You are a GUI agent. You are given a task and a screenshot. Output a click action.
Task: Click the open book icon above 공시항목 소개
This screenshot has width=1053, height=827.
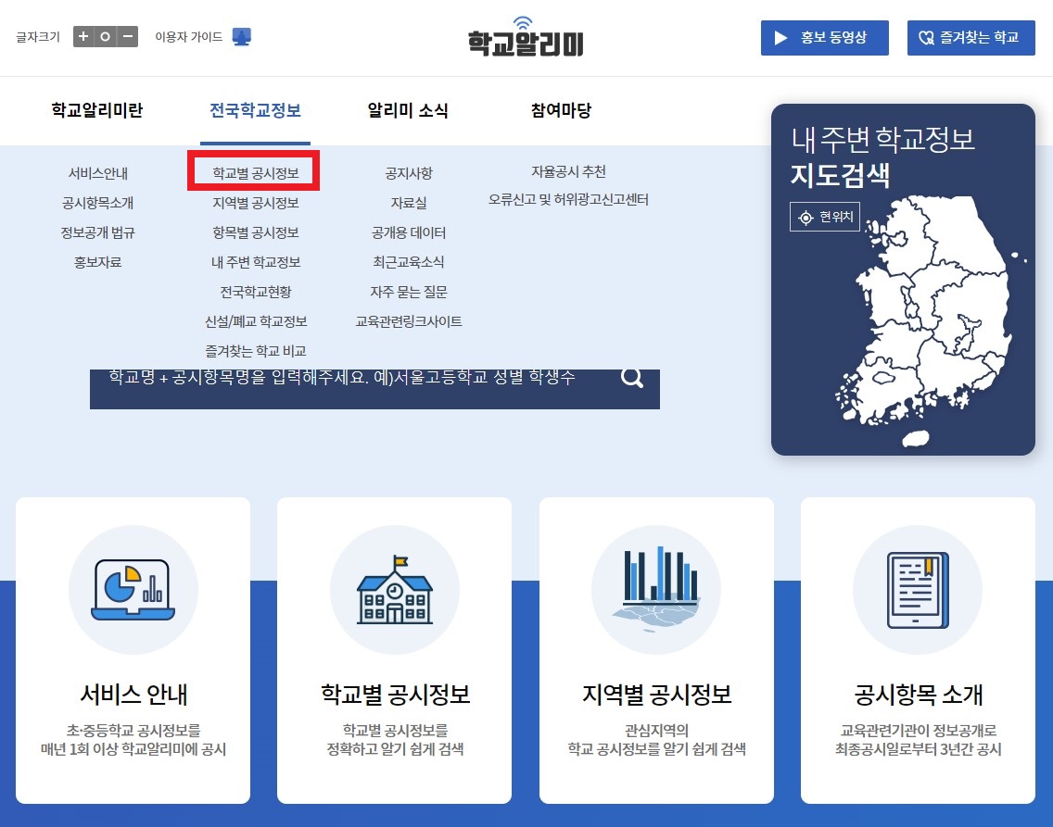[x=918, y=590]
